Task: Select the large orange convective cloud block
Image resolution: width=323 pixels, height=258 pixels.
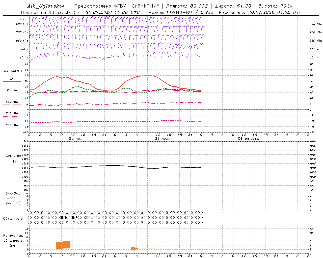Action: (63, 245)
